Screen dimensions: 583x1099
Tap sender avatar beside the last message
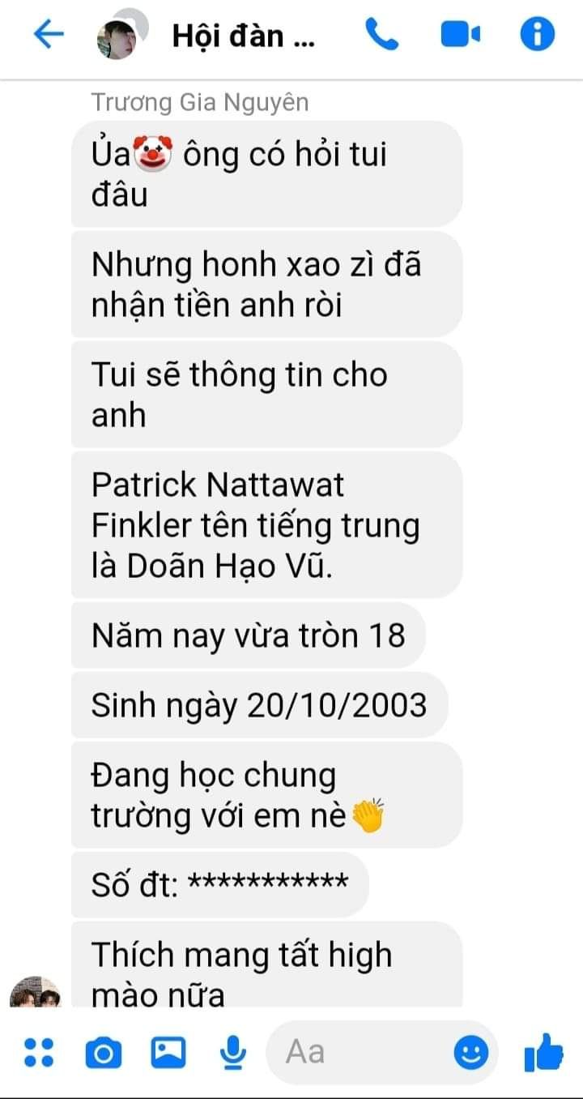(35, 991)
